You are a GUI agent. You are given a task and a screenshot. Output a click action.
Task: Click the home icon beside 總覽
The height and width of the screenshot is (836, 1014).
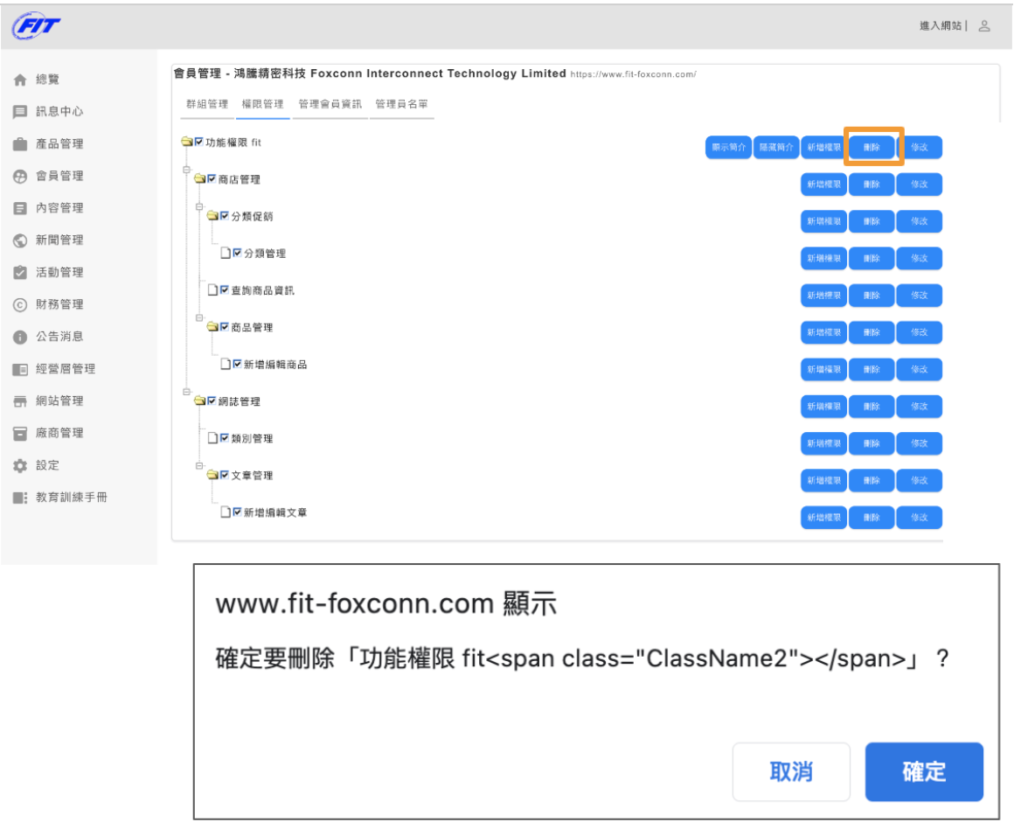coord(20,80)
